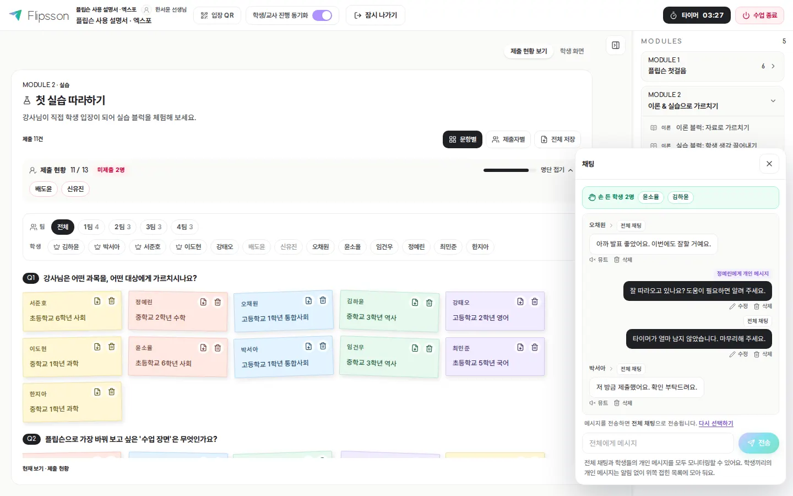Image resolution: width=793 pixels, height=496 pixels.
Task: Collapse MODULE 2 이론 & 실습으로 가르치기
Action: point(773,101)
